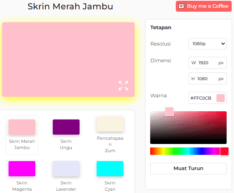The width and height of the screenshot is (234, 193).
Task: Select the Skrin Magenta thumbnail
Action: (x=22, y=169)
